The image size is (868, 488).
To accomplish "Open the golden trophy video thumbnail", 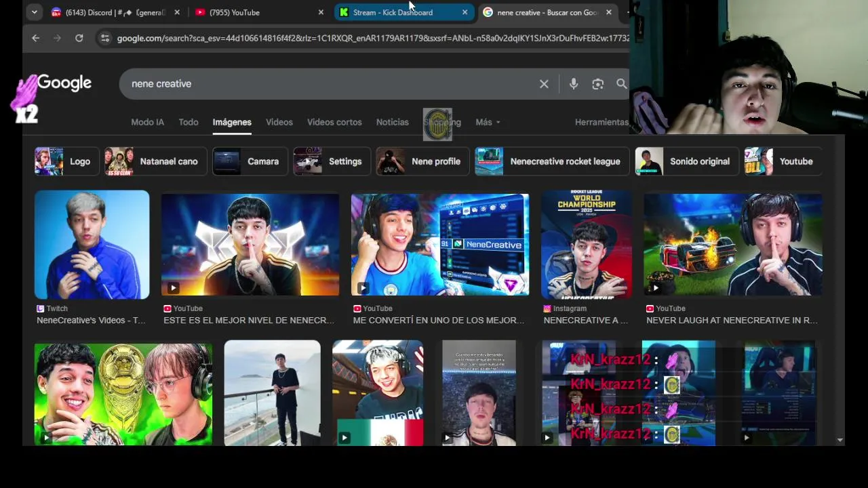I will (x=123, y=393).
